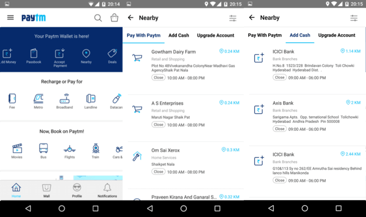Image resolution: width=366 pixels, height=217 pixels.
Task: Tap the Paytm logo
Action: (34, 18)
